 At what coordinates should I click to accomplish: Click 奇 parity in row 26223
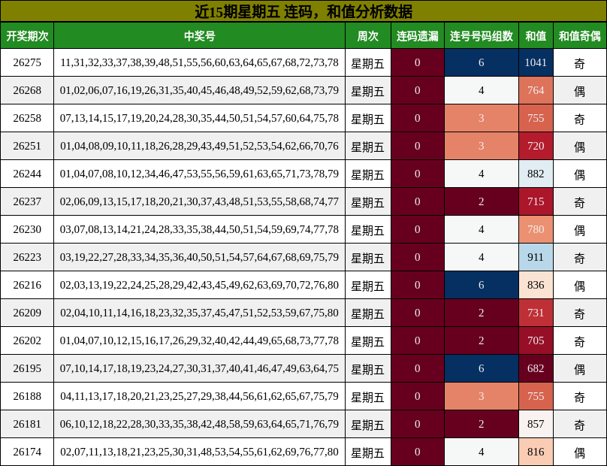[x=579, y=258]
